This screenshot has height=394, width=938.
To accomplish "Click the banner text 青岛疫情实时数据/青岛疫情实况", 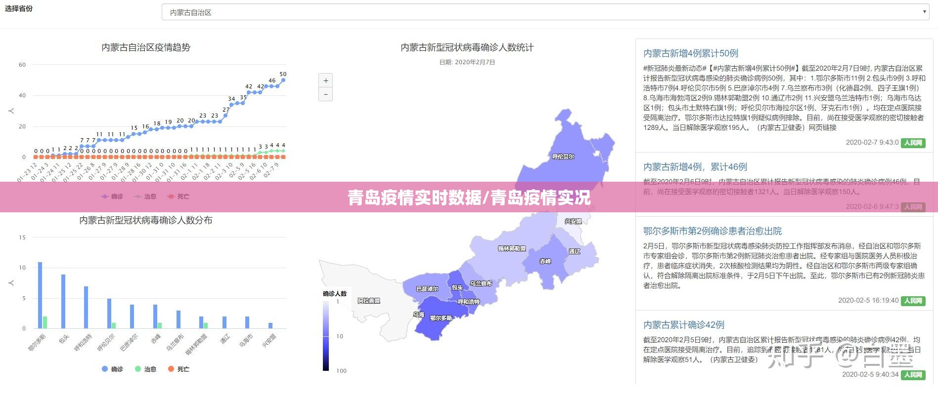I will coord(469,197).
